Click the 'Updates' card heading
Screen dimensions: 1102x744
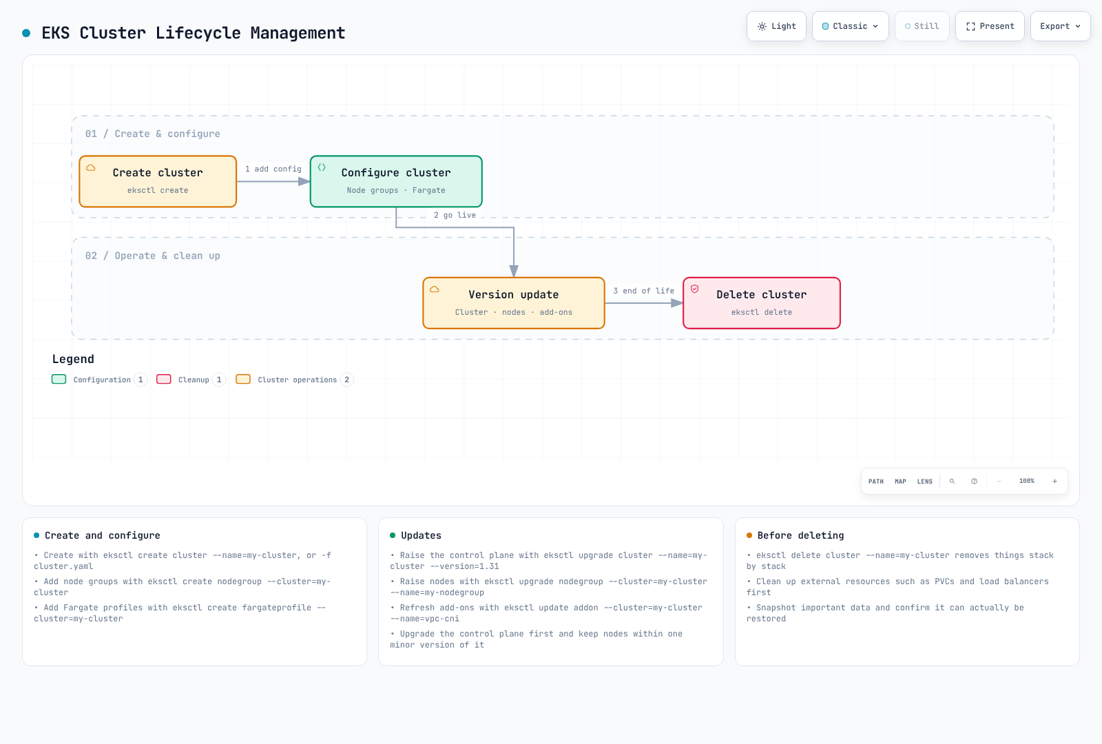click(x=422, y=535)
